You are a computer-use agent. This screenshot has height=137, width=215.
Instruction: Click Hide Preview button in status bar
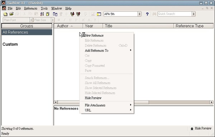[x=201, y=128]
